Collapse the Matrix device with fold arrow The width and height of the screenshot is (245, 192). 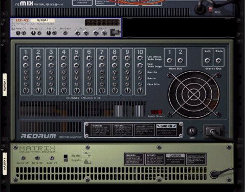coord(3,150)
